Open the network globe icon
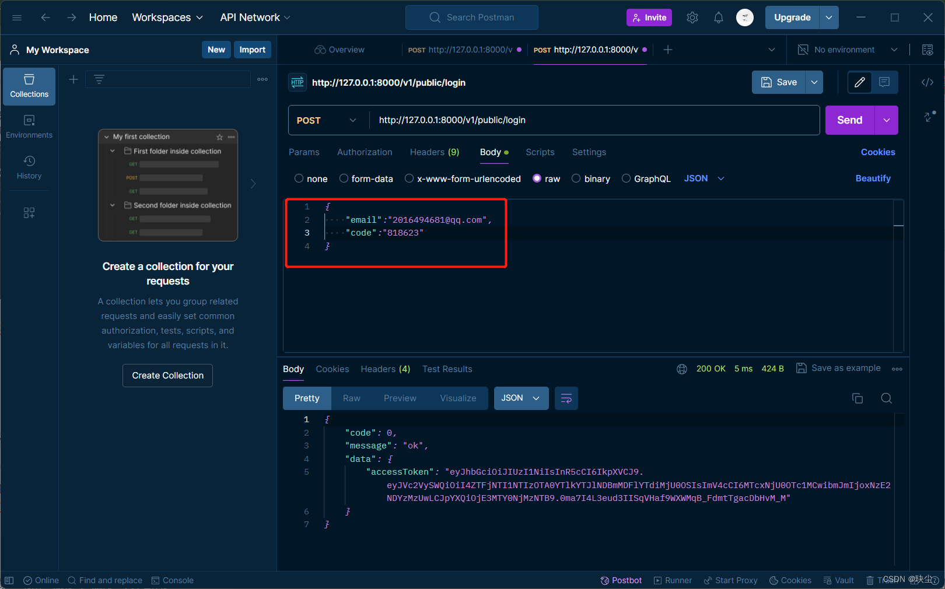The image size is (945, 589). click(x=682, y=369)
